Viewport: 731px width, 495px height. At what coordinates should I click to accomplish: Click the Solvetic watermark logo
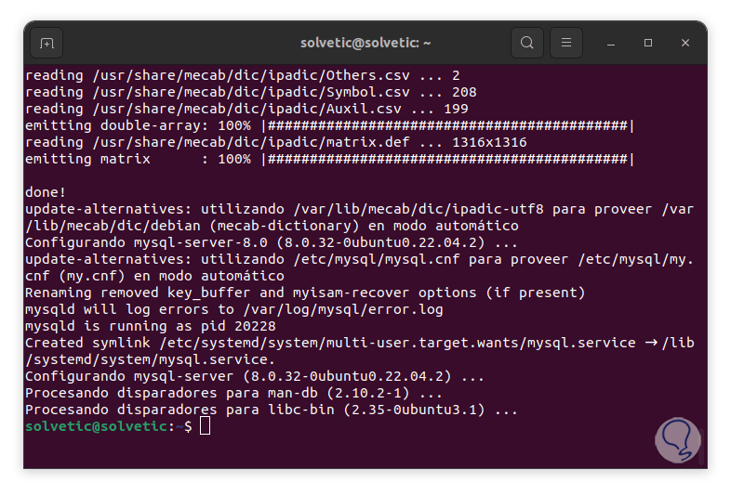(676, 436)
